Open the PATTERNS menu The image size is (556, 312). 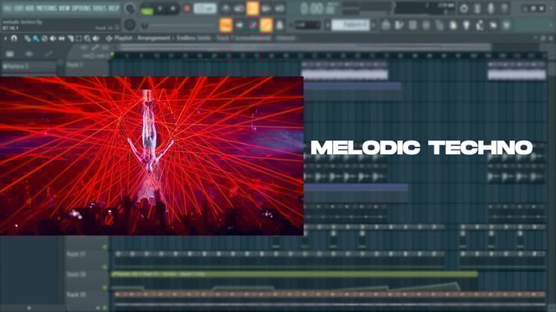[46, 8]
